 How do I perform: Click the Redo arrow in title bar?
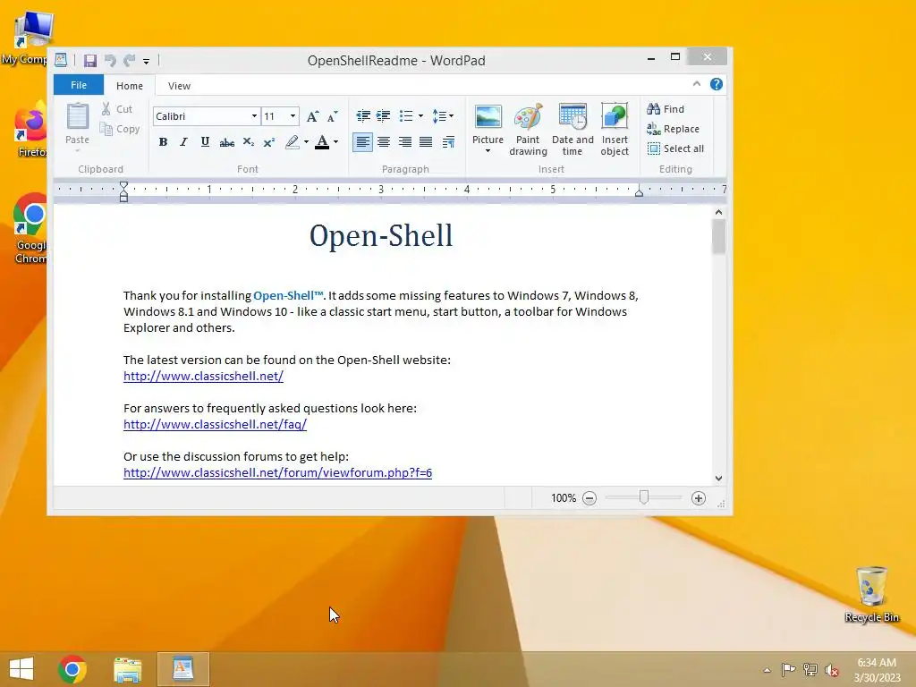(x=130, y=60)
